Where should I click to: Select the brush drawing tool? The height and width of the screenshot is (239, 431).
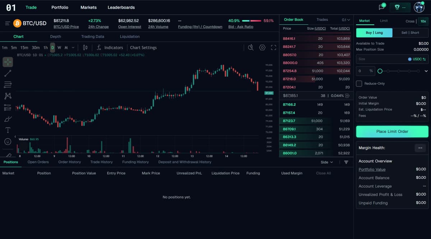pos(8,119)
